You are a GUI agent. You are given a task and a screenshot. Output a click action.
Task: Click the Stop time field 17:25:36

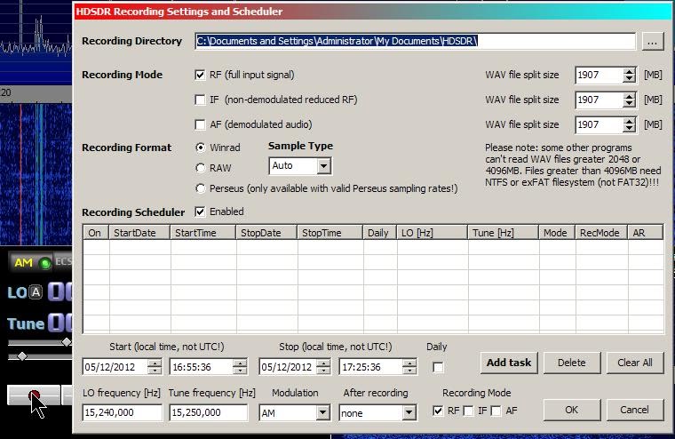pyautogui.click(x=371, y=367)
